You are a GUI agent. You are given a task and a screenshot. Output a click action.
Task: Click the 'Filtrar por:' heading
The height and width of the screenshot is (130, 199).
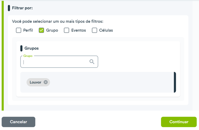click(22, 8)
